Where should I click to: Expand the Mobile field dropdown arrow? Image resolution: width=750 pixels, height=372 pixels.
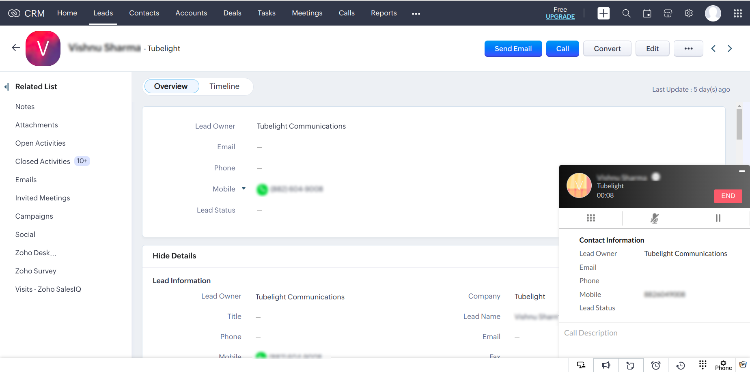coord(244,188)
